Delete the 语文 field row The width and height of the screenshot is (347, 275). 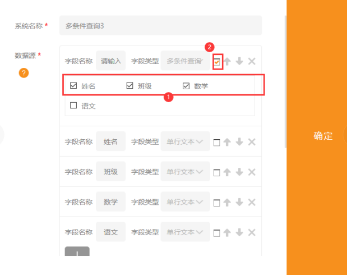[x=252, y=232]
